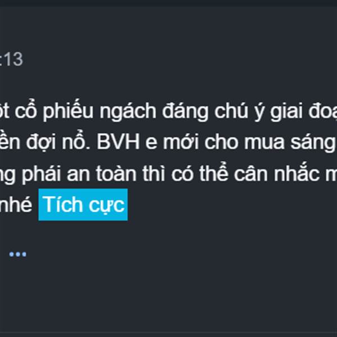This screenshot has width=337, height=337.
Task: Click the dark header strip above the post
Action: (x=168, y=3)
